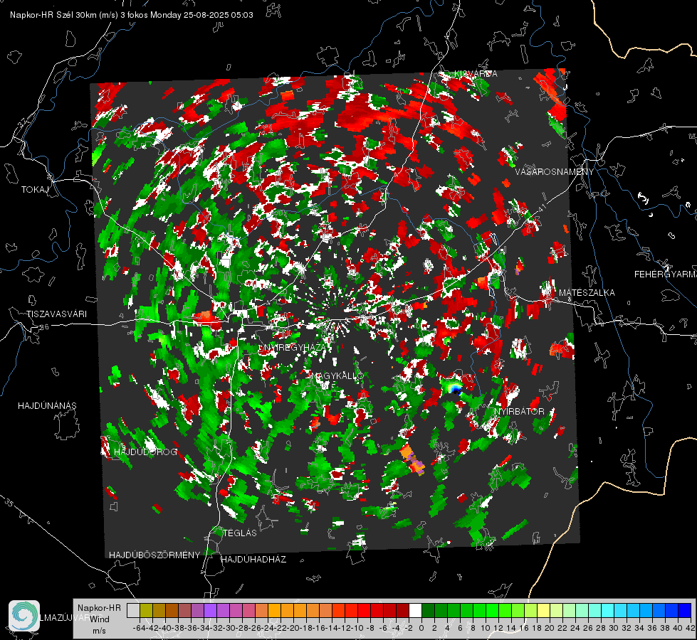Pick the dark green 0 to 2 swatch
The image size is (697, 640).
pyautogui.click(x=428, y=610)
